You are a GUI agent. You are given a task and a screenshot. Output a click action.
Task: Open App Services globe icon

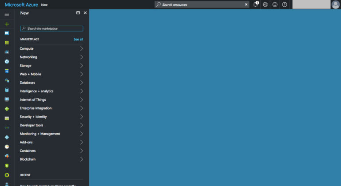(x=7, y=62)
